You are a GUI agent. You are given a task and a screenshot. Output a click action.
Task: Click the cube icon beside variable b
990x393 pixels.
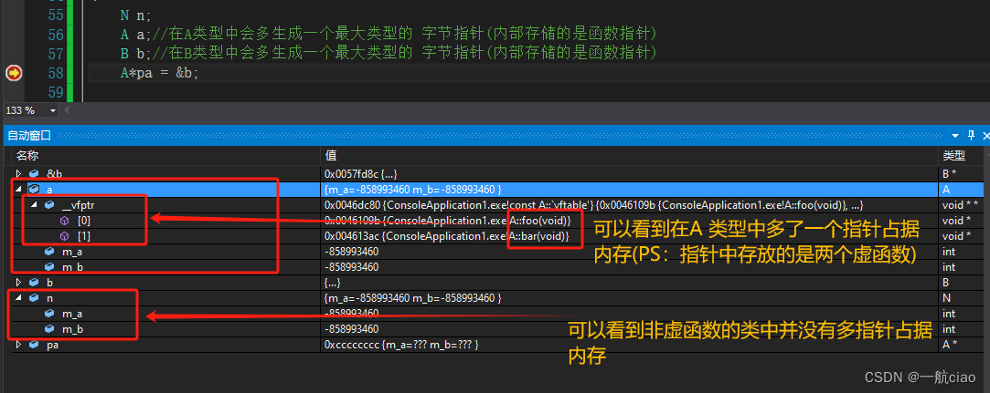click(x=34, y=282)
